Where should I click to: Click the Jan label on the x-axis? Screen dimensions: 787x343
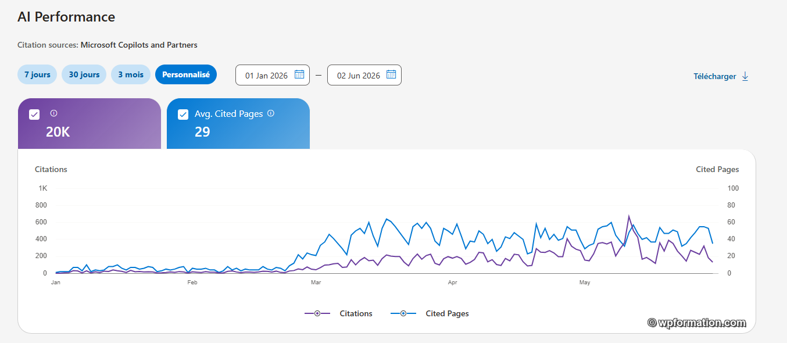(56, 283)
